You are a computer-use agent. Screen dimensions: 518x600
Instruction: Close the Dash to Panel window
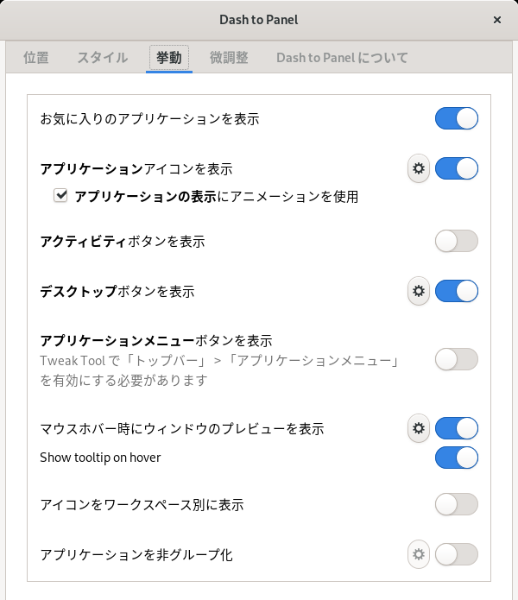[497, 20]
